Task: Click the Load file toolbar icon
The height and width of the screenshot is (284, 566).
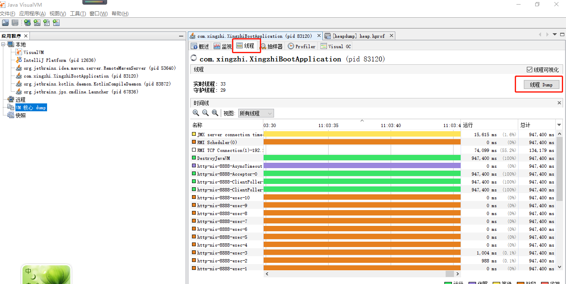Action: point(5,23)
